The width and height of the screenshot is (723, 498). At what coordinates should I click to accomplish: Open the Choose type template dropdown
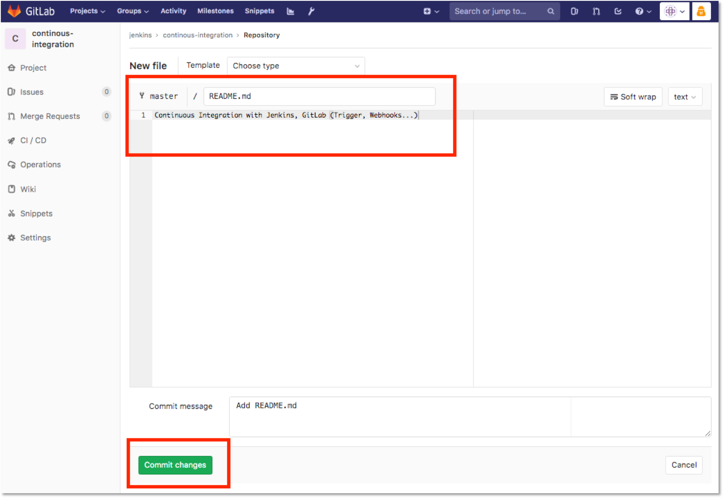click(295, 66)
